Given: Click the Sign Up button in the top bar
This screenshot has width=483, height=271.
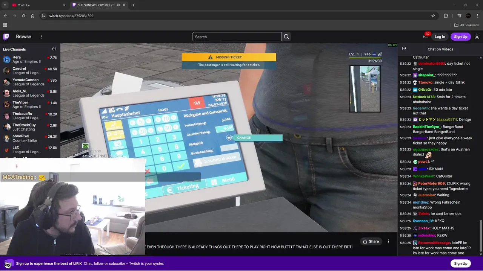Looking at the screenshot, I should pos(461,37).
